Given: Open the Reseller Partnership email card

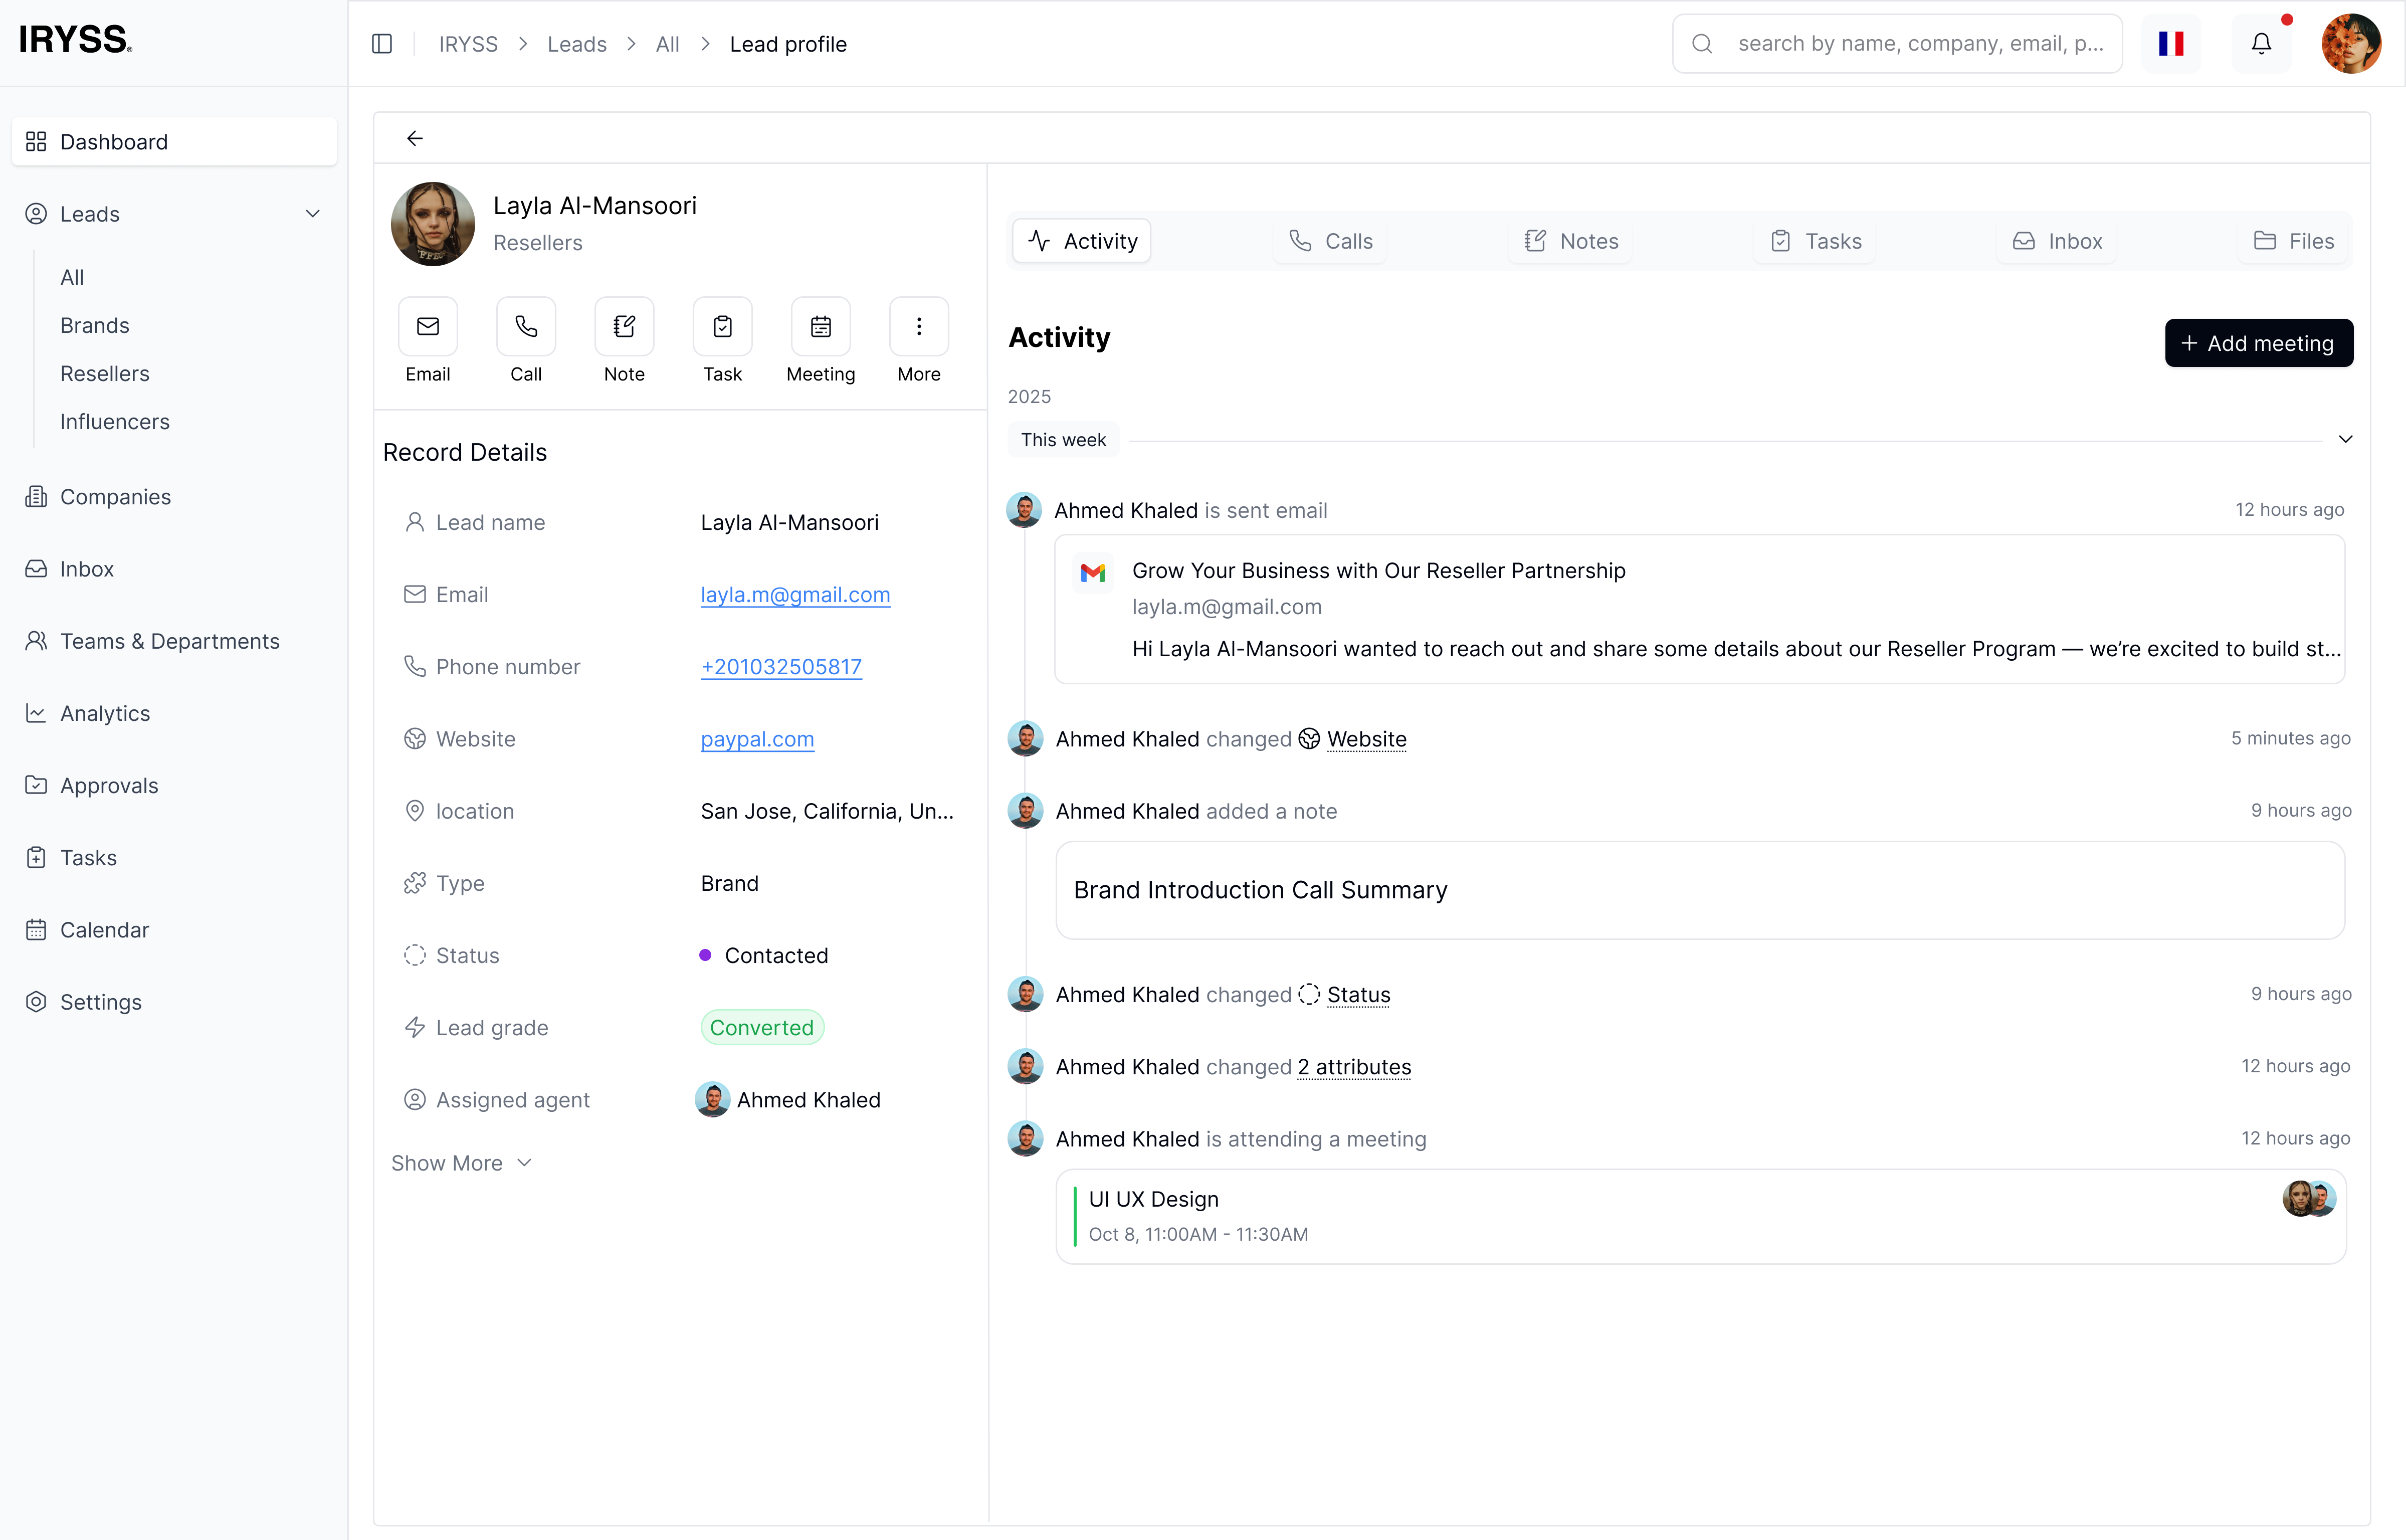Looking at the screenshot, I should click(1699, 609).
